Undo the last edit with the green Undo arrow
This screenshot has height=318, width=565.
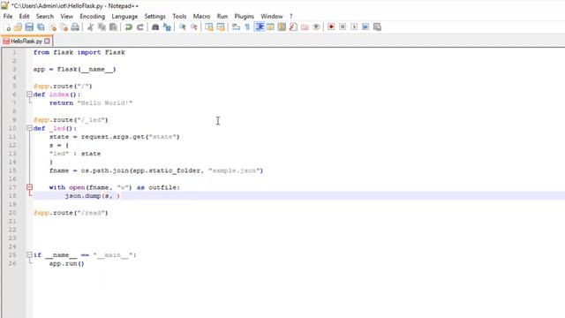(x=128, y=27)
